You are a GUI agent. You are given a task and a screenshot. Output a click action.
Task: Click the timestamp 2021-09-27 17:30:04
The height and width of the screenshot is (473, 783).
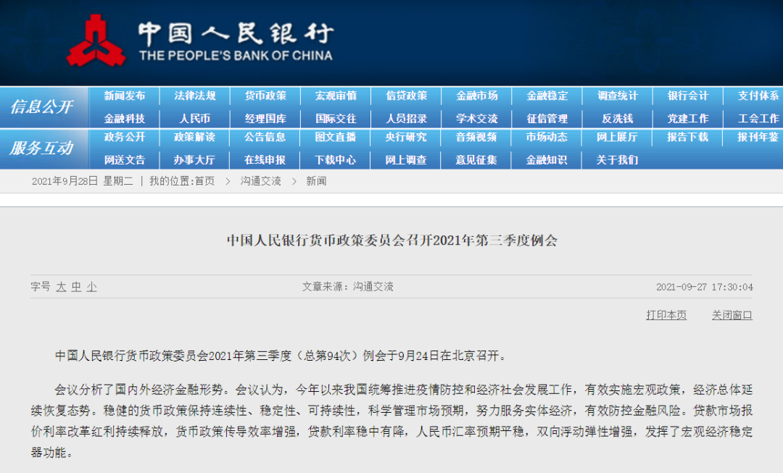704,287
